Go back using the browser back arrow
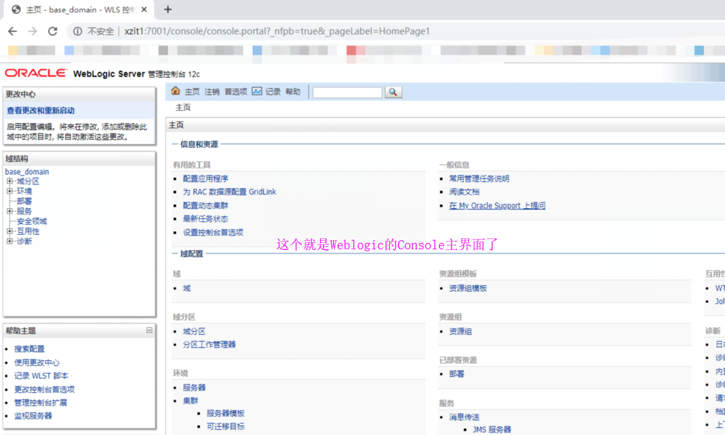The height and width of the screenshot is (435, 725). point(12,30)
